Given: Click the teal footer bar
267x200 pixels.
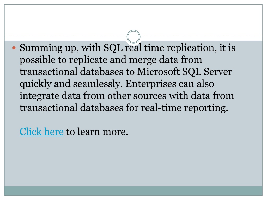Looking at the screenshot, I should [133, 191].
